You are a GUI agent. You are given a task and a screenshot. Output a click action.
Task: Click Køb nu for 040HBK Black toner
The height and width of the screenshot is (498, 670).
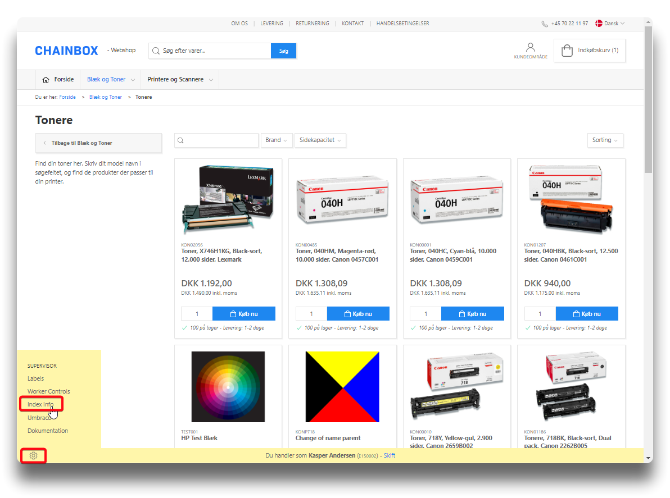[x=587, y=314]
